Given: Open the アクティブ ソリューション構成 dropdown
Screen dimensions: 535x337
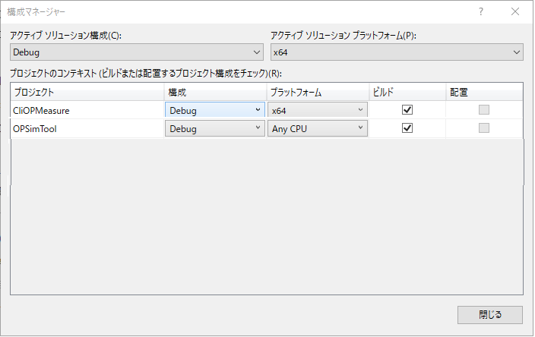Looking at the screenshot, I should pos(138,52).
